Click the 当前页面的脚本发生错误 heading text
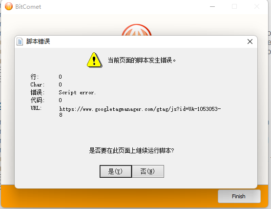Viewport: 271px width, 209px height. click(x=142, y=60)
